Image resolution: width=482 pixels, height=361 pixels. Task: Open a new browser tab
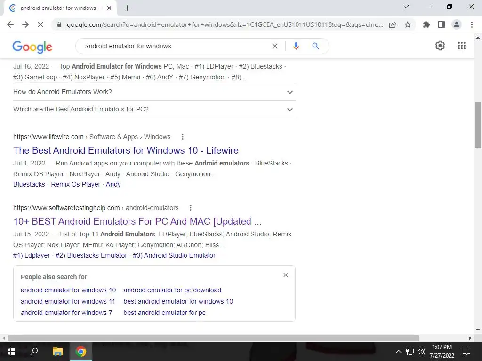tap(127, 8)
